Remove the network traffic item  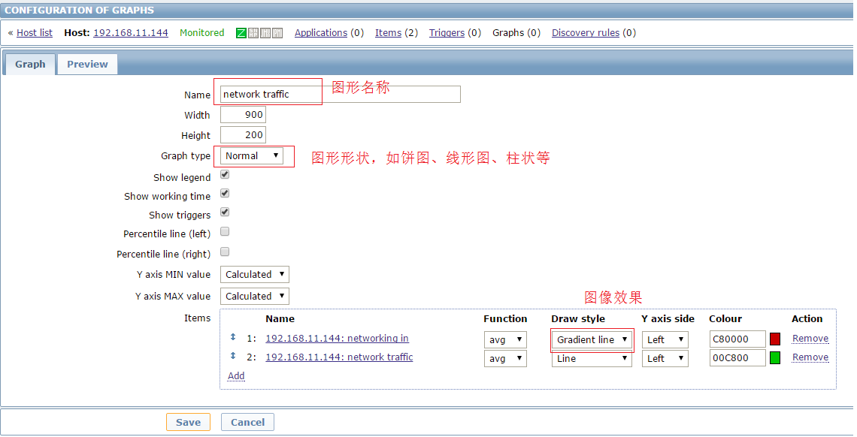pos(810,357)
